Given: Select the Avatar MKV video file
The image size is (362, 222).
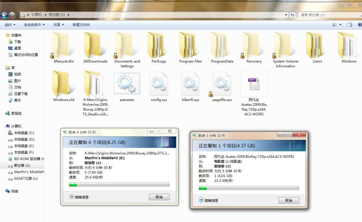Looking at the screenshot, I should pos(253,84).
